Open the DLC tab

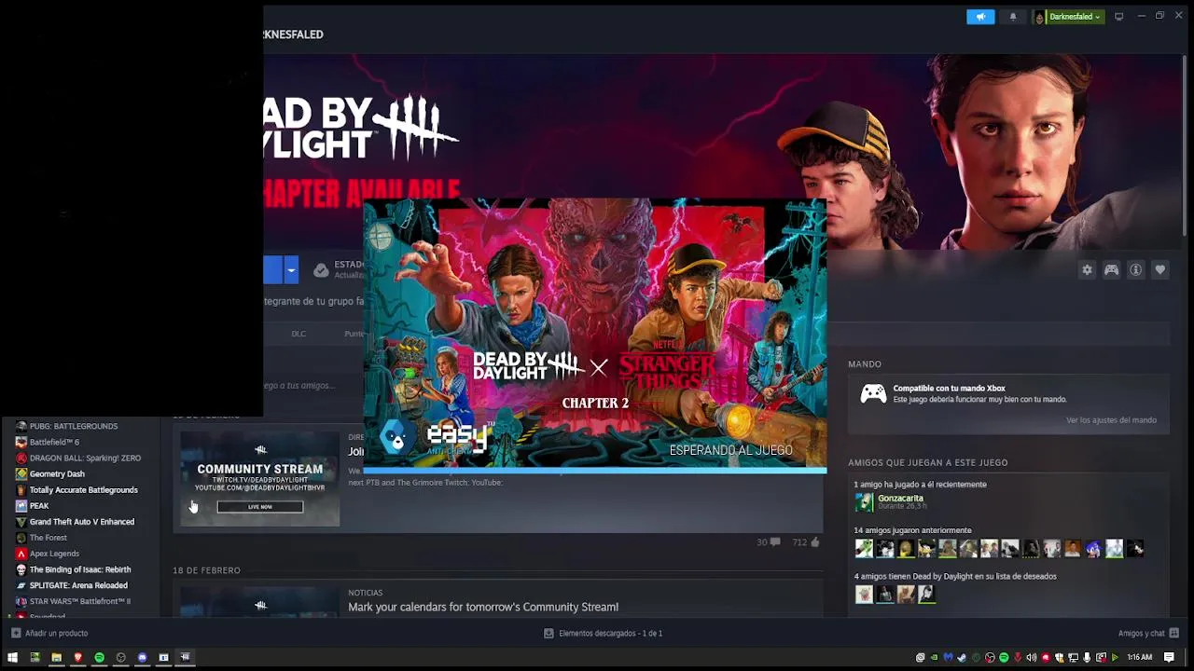[x=298, y=334]
